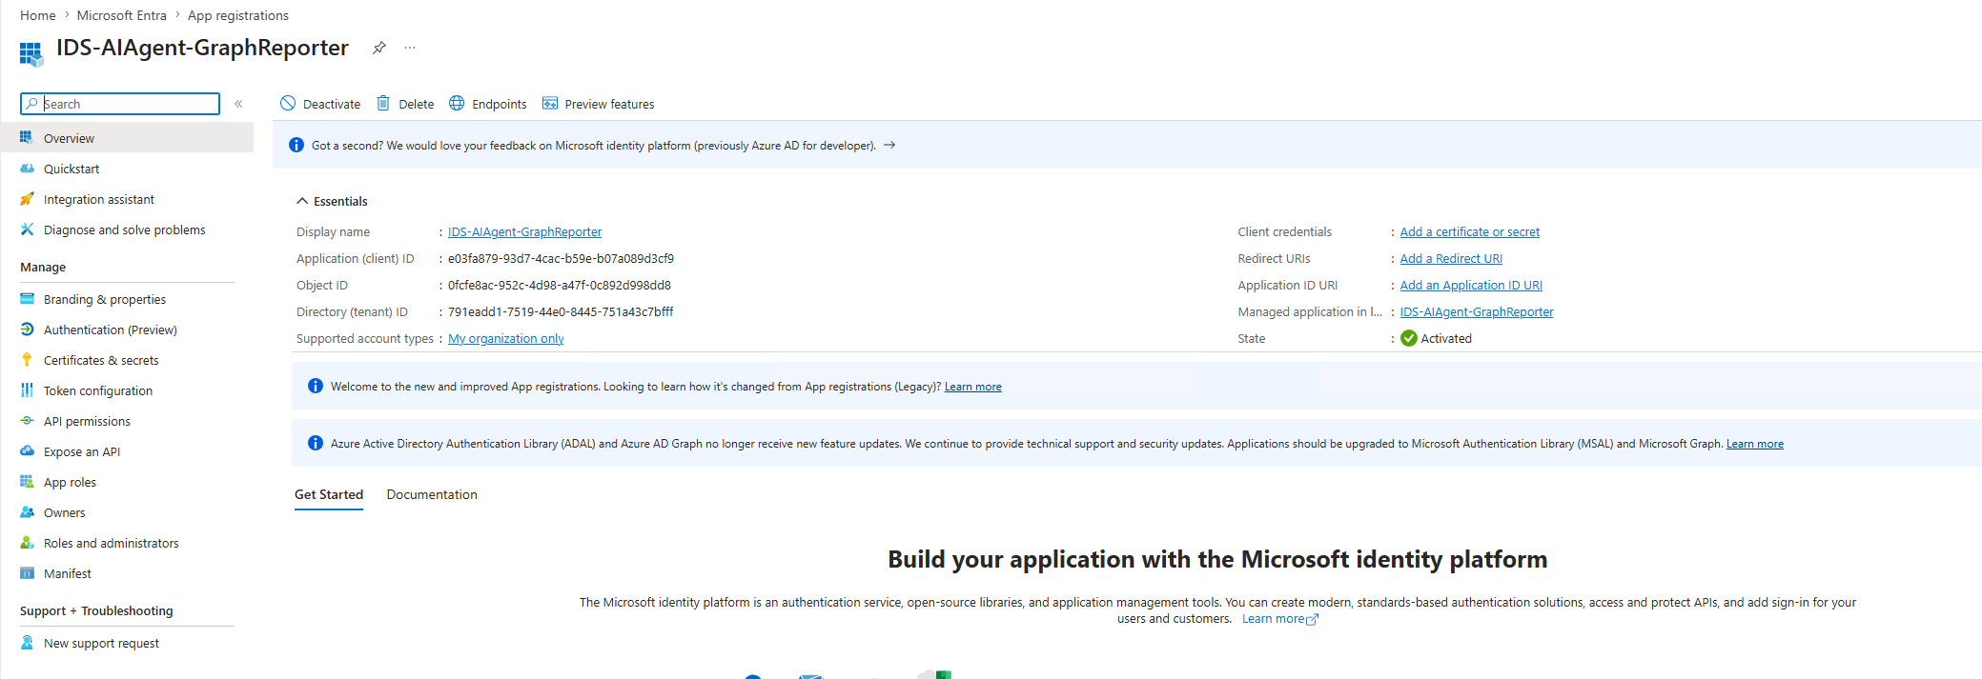Click Learn more under identity platform description
Image resolution: width=1982 pixels, height=679 pixels.
pyautogui.click(x=1279, y=619)
